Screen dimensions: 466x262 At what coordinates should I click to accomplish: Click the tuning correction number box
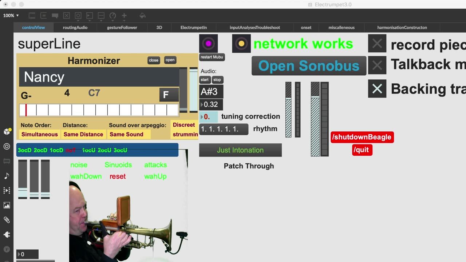pos(209,117)
